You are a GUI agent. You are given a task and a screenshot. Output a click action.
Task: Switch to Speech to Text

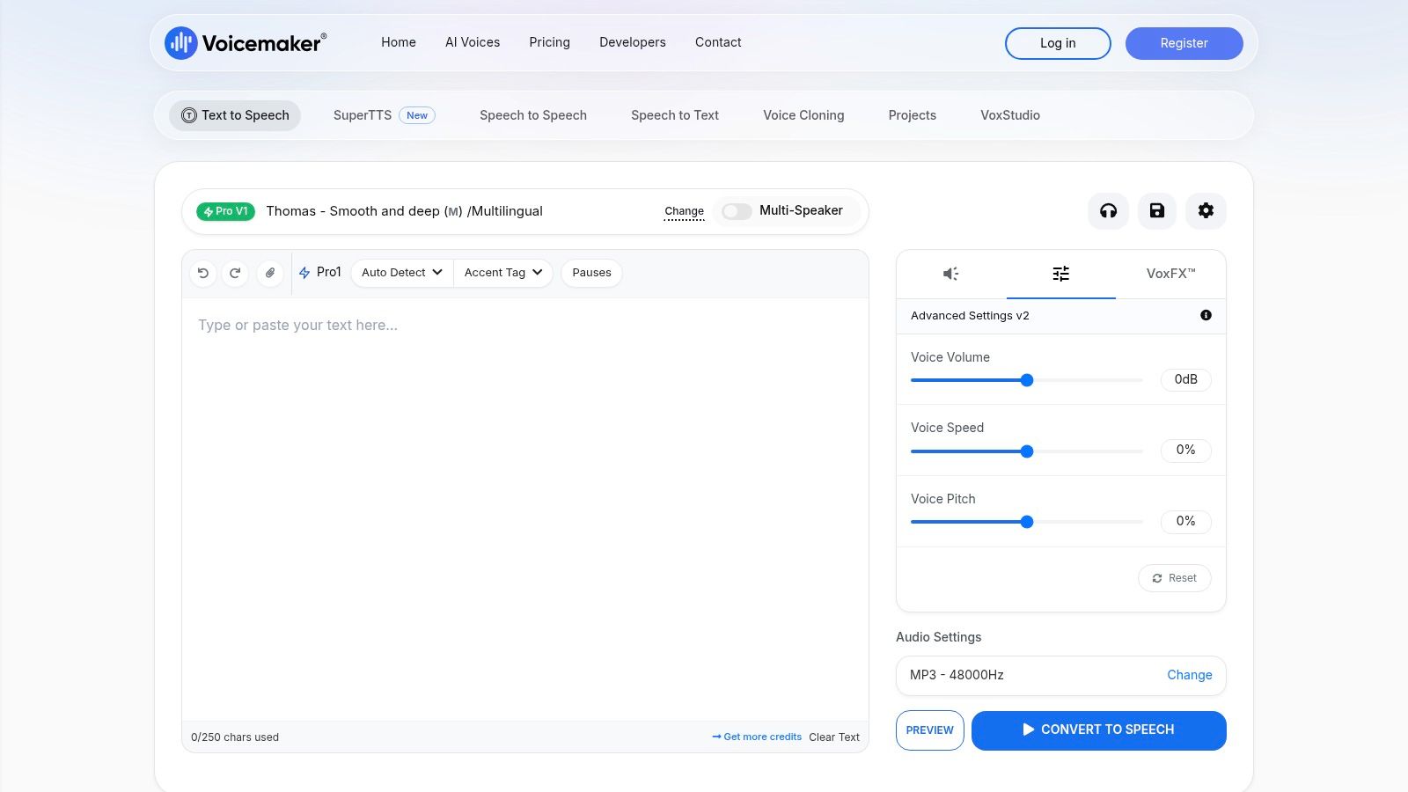(x=675, y=115)
